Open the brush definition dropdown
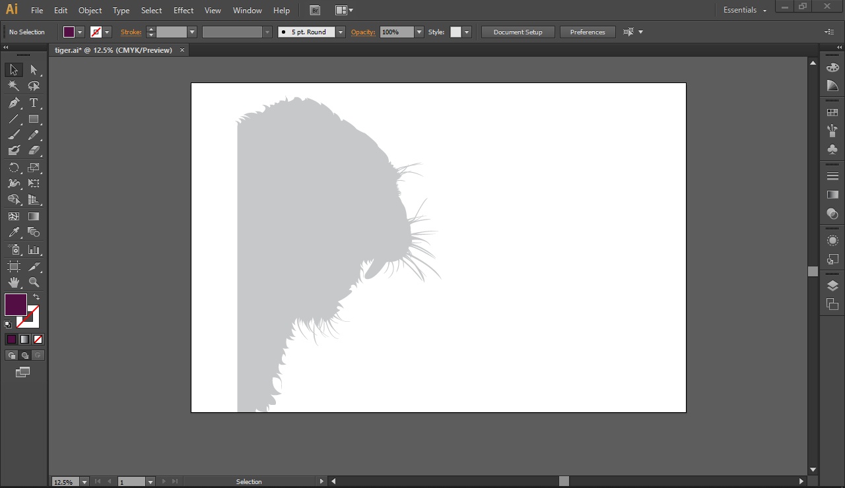The height and width of the screenshot is (488, 845). [x=341, y=32]
